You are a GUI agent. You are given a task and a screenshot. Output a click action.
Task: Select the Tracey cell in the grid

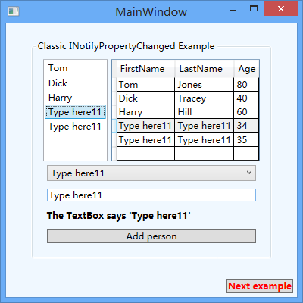click(204, 98)
